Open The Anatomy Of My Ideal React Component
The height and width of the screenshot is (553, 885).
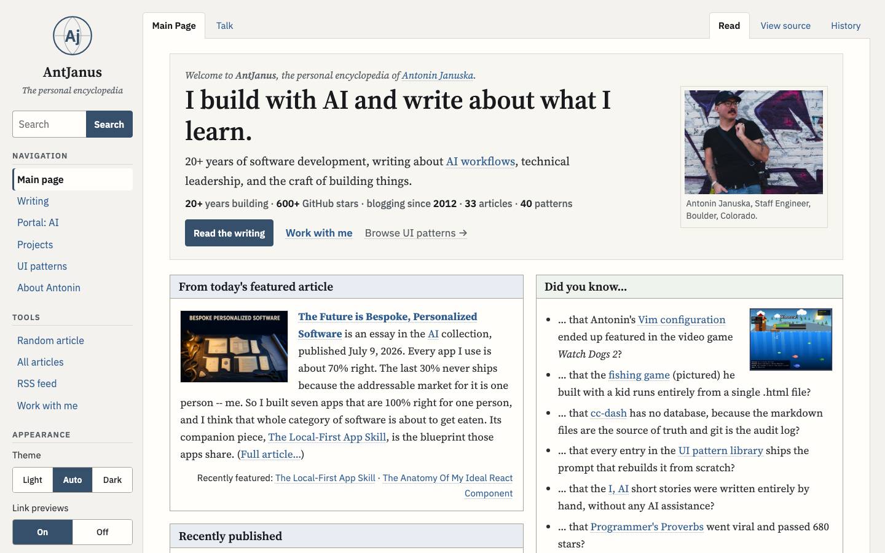[448, 485]
